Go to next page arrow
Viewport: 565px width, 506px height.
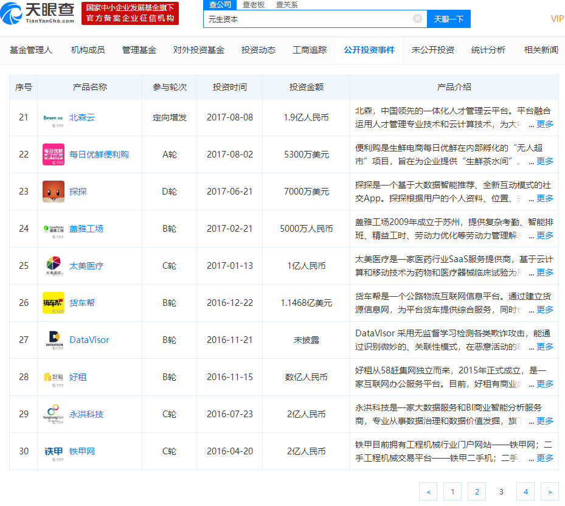tap(550, 491)
